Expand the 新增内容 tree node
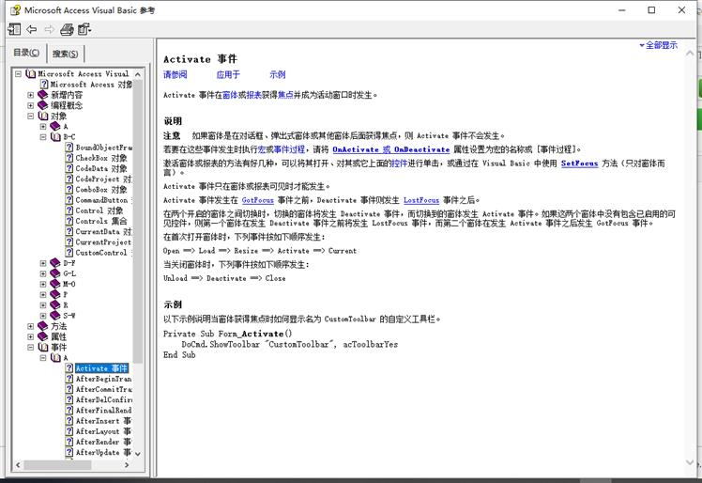Screen dimensions: 702x483 (30, 95)
